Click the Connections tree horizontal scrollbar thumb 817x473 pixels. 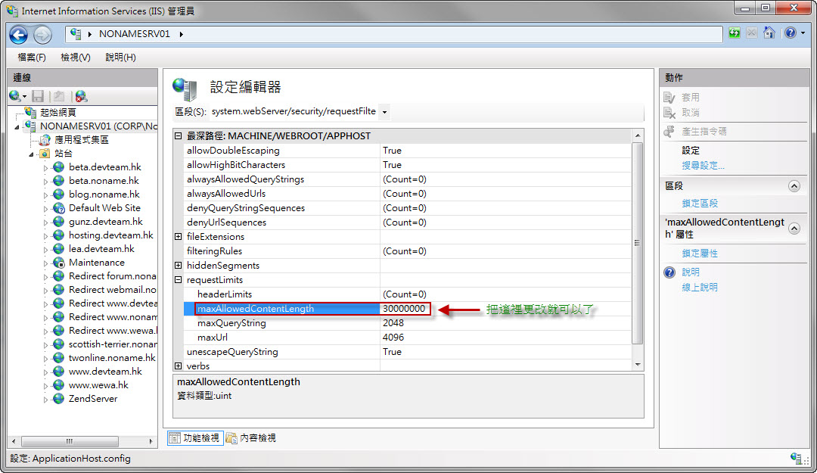pyautogui.click(x=70, y=441)
